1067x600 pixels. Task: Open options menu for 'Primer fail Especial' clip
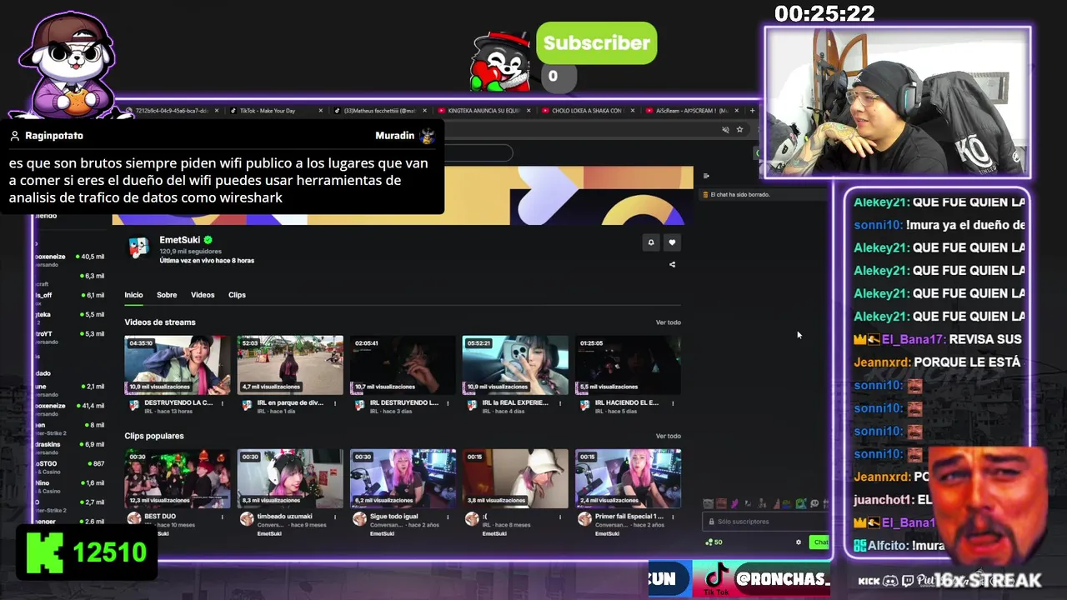coord(673,517)
